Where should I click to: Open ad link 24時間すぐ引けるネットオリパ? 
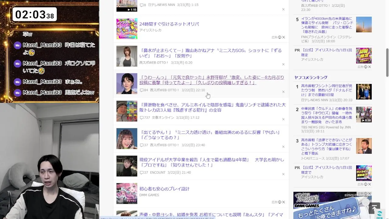point(169,24)
